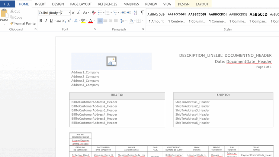Viewport: 279px width, 157px height.
Task: Select the Format Painter tool
Action: 23,23
